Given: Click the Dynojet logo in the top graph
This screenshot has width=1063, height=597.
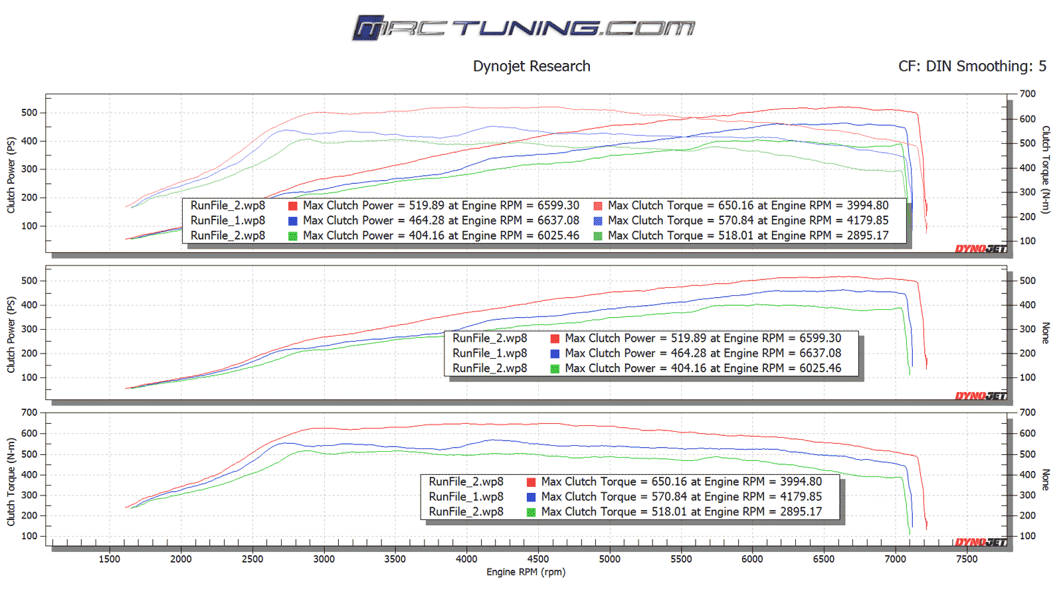Looking at the screenshot, I should click(981, 249).
